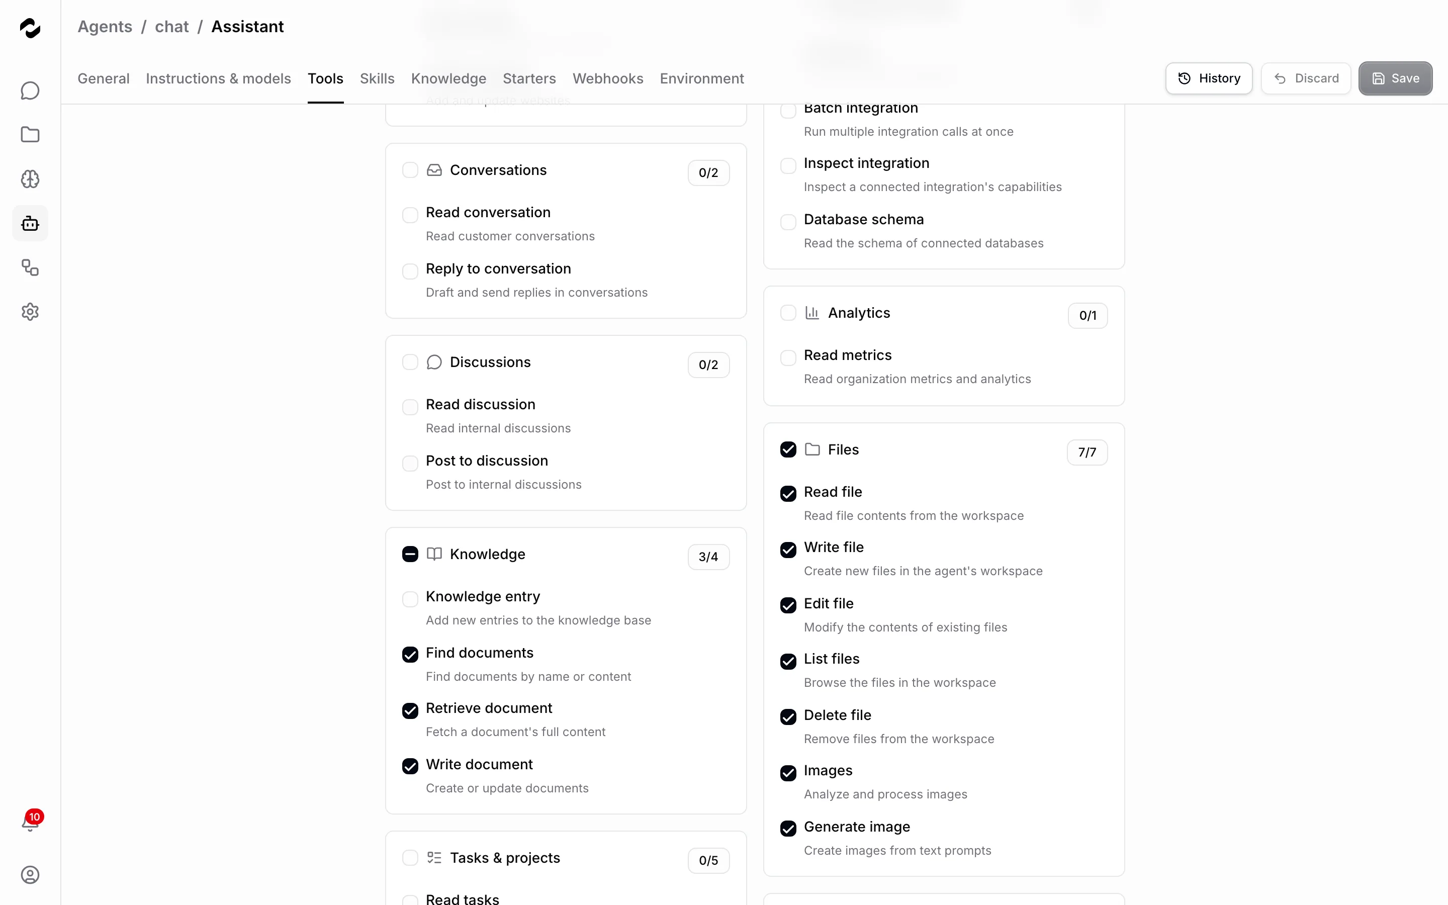
Task: Open the user profile icon
Action: pyautogui.click(x=30, y=874)
